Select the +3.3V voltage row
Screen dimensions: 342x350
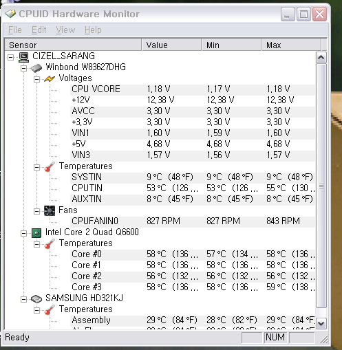tap(193, 122)
